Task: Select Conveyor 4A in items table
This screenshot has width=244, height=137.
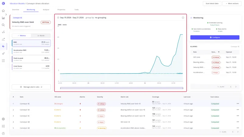Action: [x=25, y=110]
